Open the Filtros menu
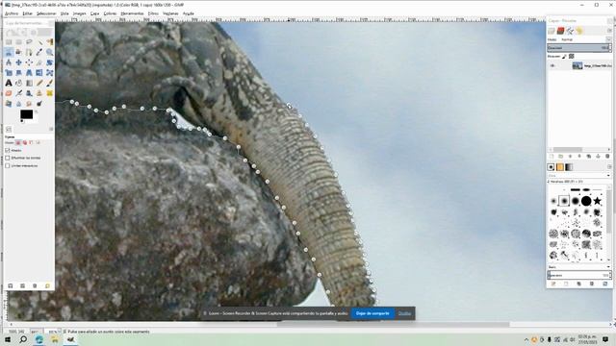The height and width of the screenshot is (346, 616). click(153, 13)
